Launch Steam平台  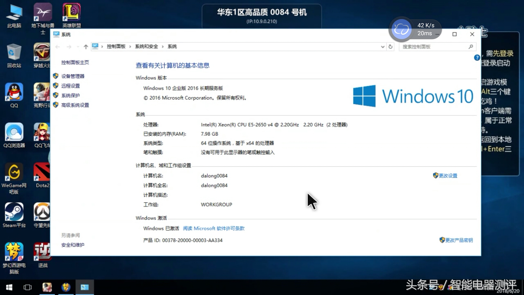point(14,213)
